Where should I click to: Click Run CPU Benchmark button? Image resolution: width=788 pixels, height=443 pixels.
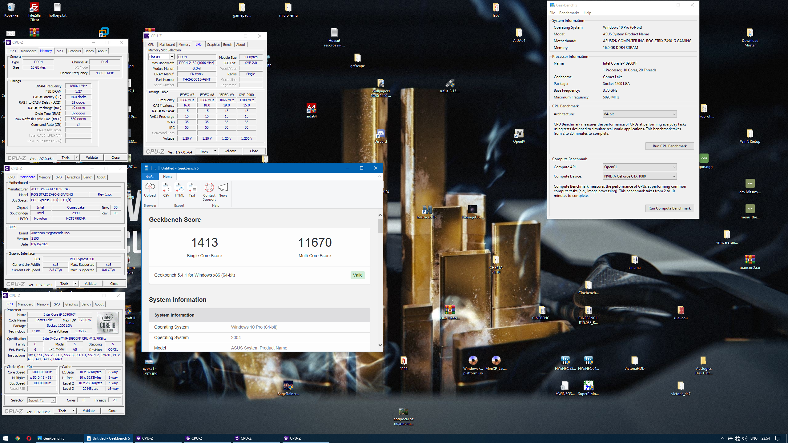(x=669, y=146)
